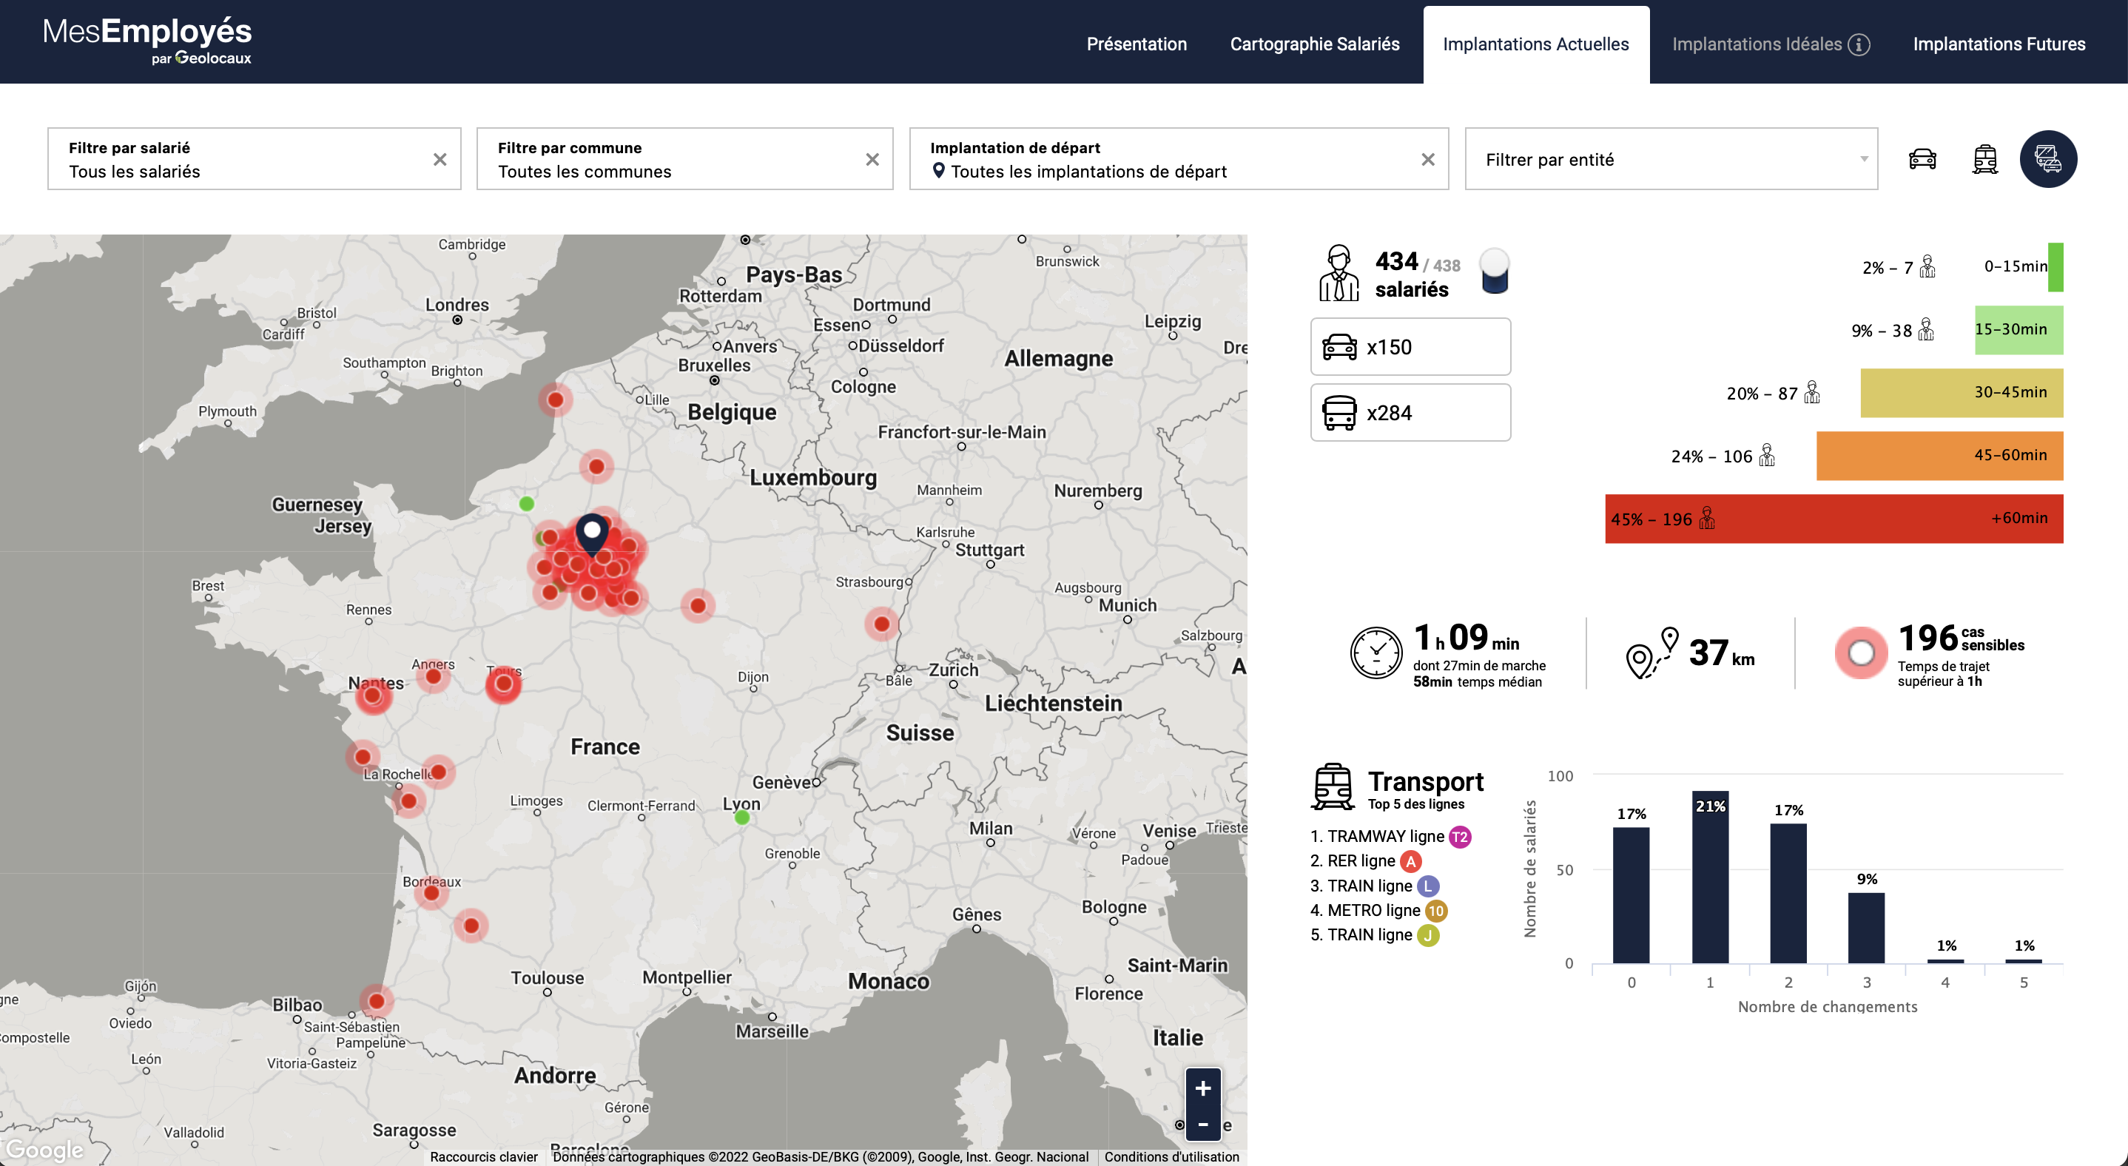2128x1166 pixels.
Task: Open the Implantations Futures tab
Action: pos(1999,44)
